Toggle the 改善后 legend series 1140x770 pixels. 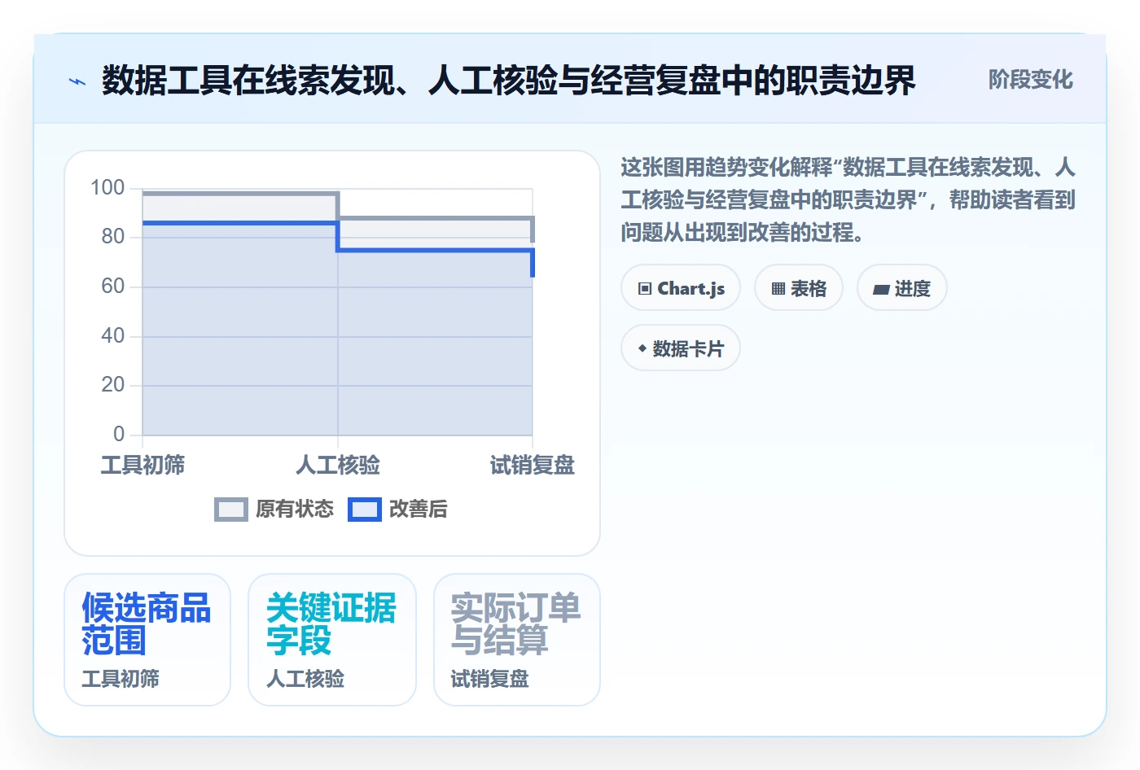click(398, 510)
